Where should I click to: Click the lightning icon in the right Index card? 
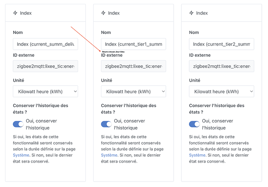tap(191, 13)
